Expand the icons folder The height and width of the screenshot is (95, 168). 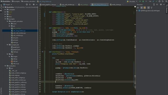click(x=9, y=24)
